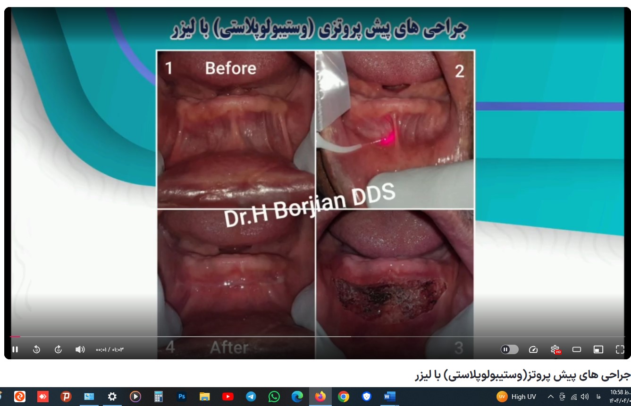
Task: Open the HD settings gear in the player
Action: [555, 349]
